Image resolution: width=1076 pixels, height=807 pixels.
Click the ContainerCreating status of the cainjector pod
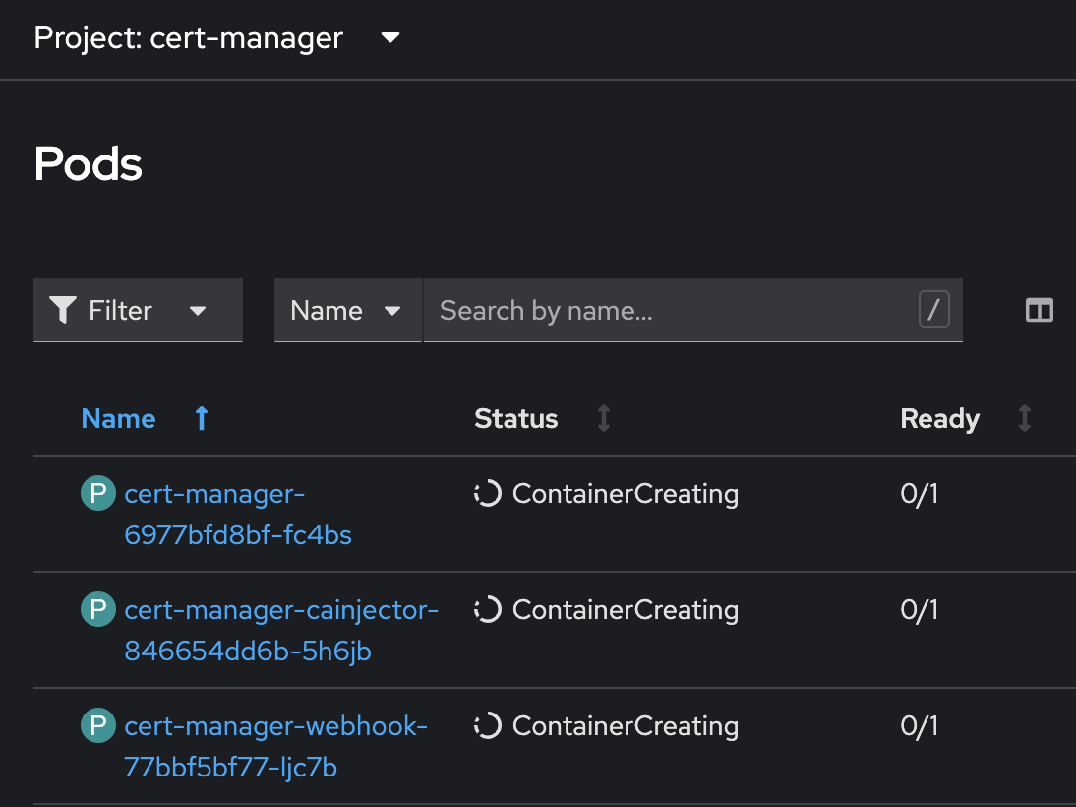[625, 609]
